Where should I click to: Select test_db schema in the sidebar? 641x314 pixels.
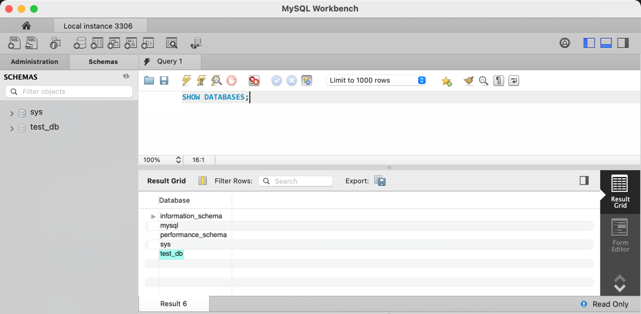pyautogui.click(x=44, y=127)
